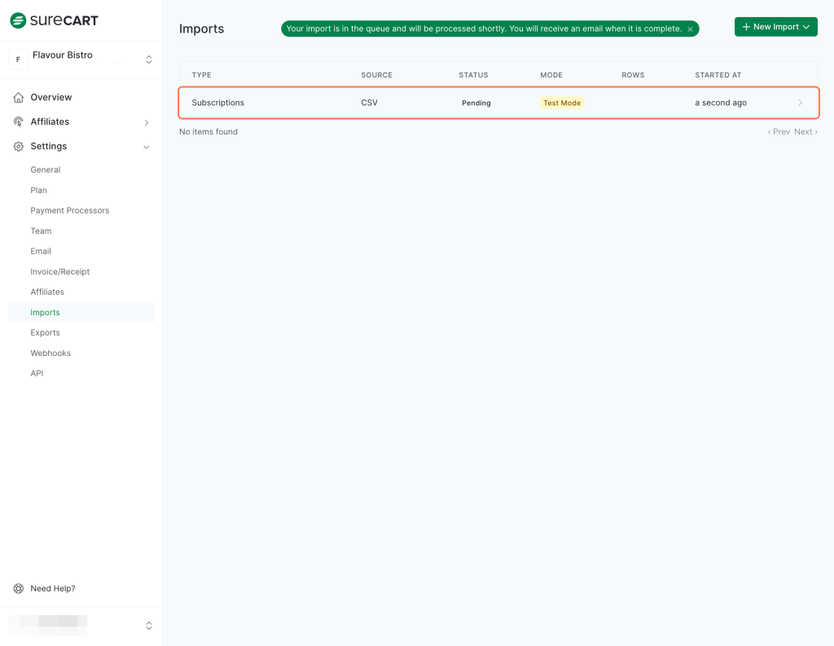Image resolution: width=834 pixels, height=646 pixels.
Task: Open the Subscriptions import row arrow
Action: click(800, 103)
